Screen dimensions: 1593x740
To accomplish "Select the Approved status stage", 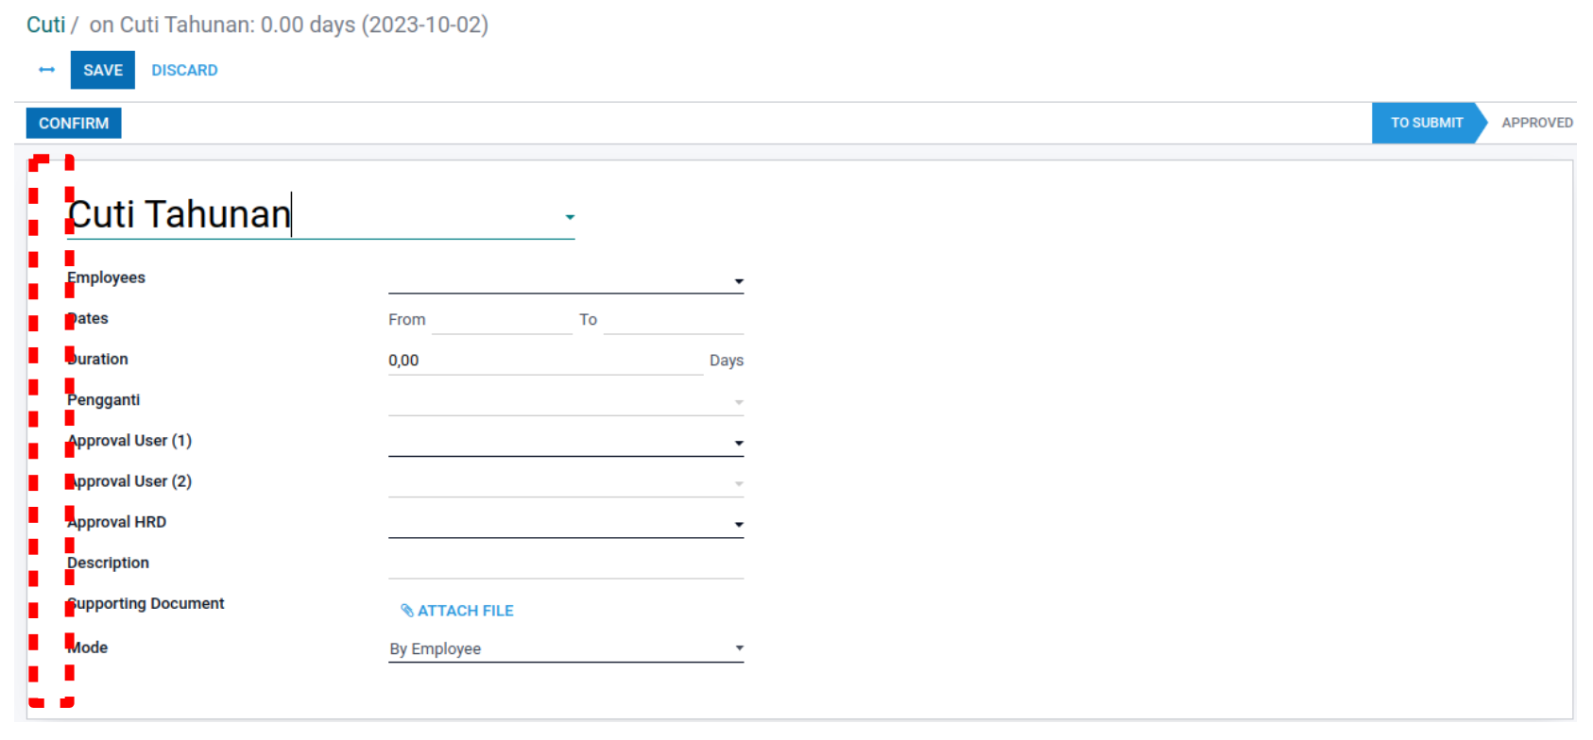I will 1536,123.
